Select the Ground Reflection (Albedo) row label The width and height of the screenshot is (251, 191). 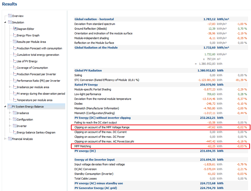point(91,29)
